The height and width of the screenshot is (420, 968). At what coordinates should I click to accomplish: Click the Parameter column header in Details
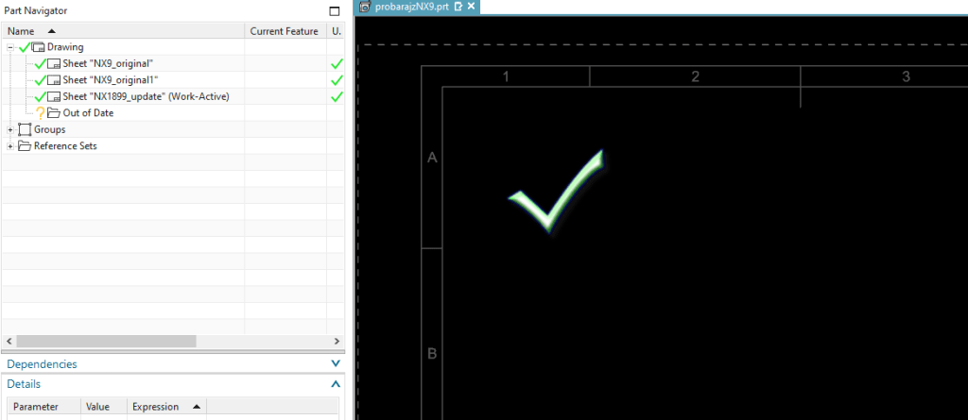coord(43,407)
